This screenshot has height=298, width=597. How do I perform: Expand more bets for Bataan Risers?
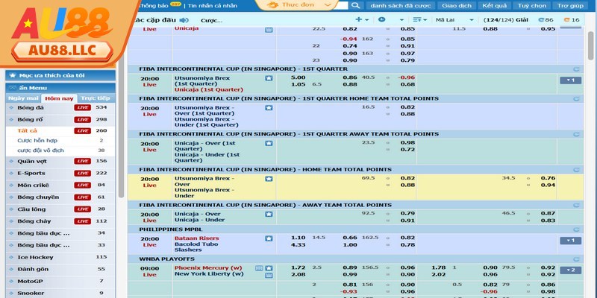[570, 241]
